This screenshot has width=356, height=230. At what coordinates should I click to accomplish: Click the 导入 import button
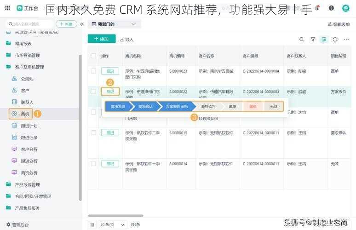[x=126, y=40]
